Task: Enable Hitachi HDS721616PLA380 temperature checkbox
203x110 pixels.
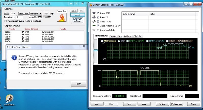Action: point(167,41)
